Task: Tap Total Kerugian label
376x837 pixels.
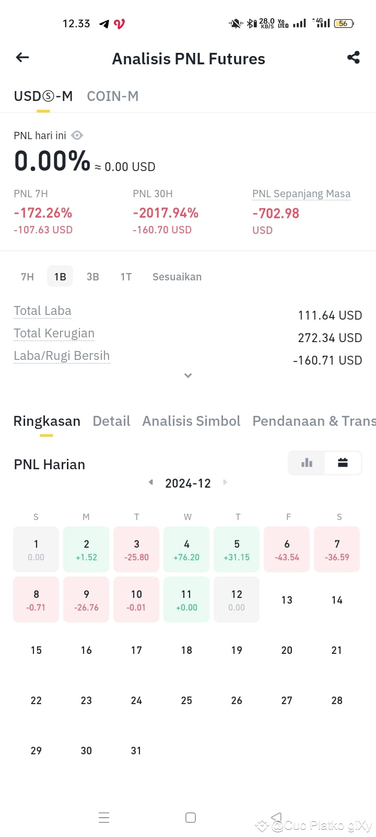Action: (54, 333)
